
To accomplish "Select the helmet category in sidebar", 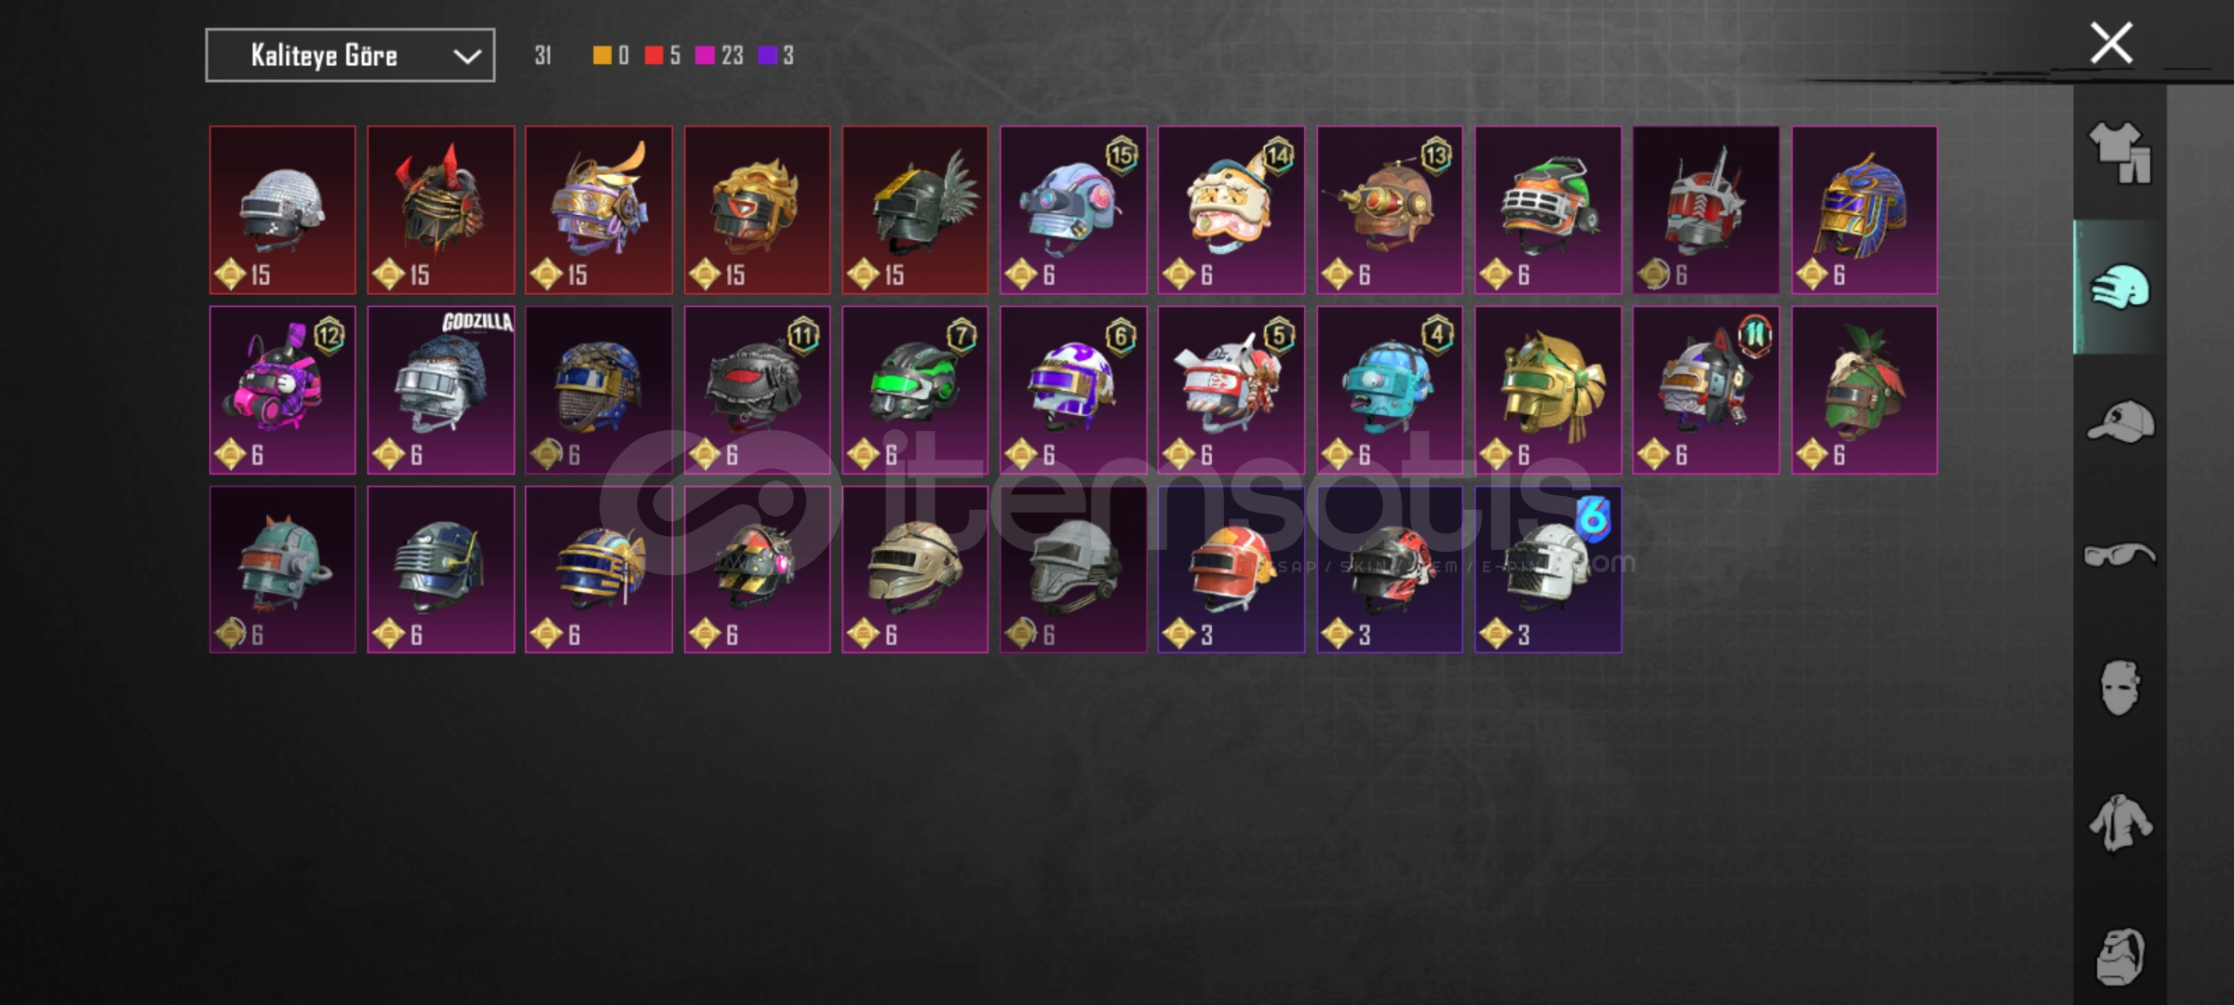I will pyautogui.click(x=2120, y=288).
